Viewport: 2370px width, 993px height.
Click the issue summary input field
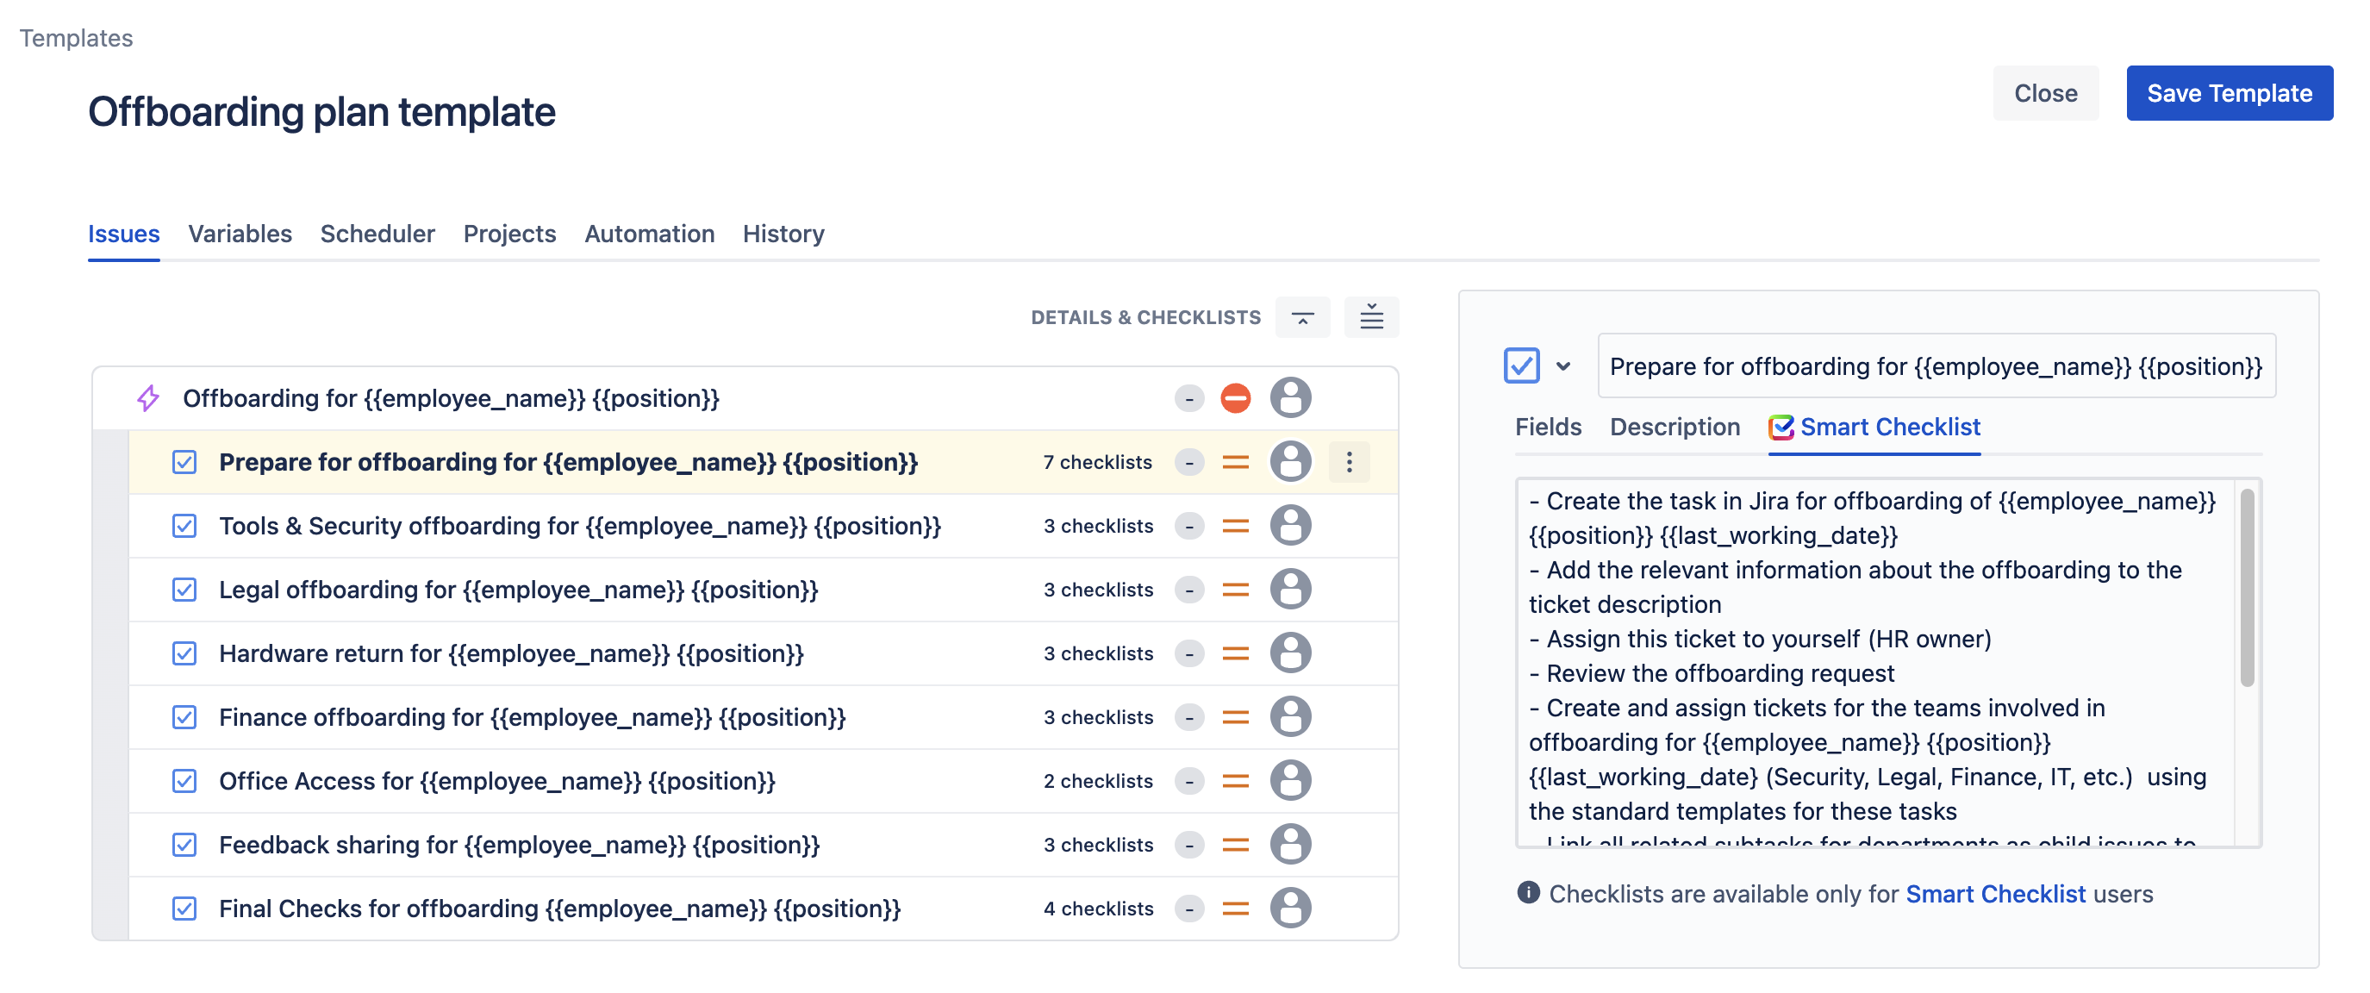click(1936, 366)
